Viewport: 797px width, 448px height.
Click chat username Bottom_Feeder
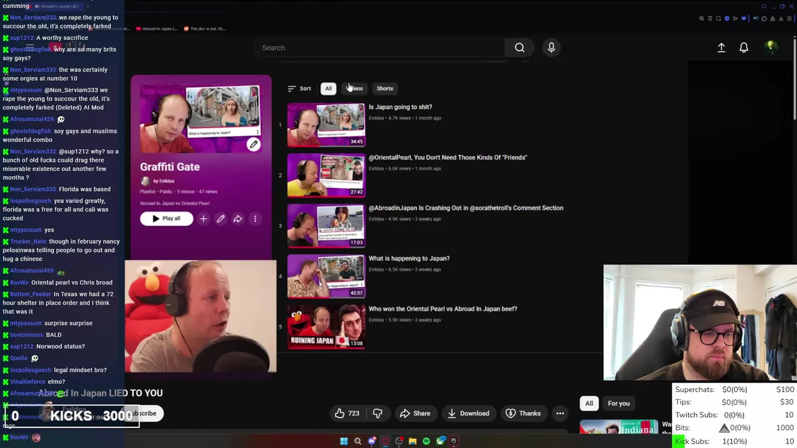tap(31, 294)
